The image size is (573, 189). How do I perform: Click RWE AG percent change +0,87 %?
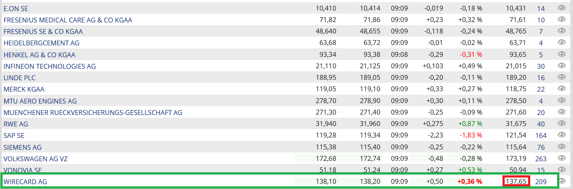click(470, 124)
